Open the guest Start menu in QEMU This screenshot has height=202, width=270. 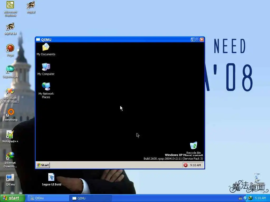click(x=43, y=165)
